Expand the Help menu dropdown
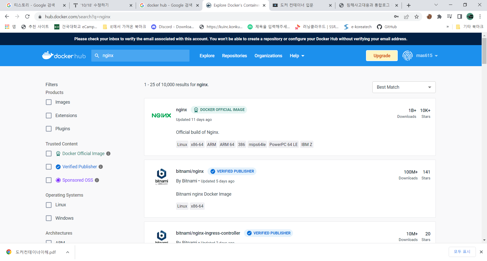The image size is (487, 261). pos(297,56)
